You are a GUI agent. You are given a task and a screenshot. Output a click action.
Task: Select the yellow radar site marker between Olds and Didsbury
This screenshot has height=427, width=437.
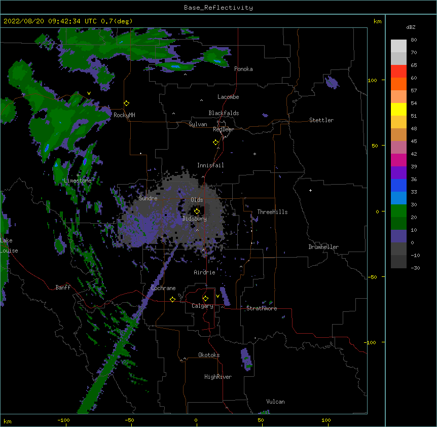(197, 211)
